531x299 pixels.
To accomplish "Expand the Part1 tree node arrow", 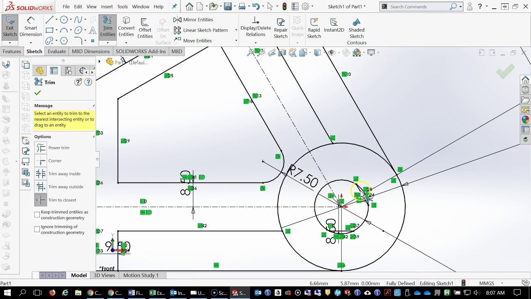I will (x=100, y=62).
